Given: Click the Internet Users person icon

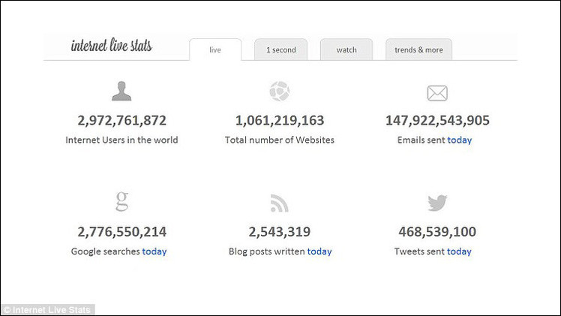Looking at the screenshot, I should [121, 92].
